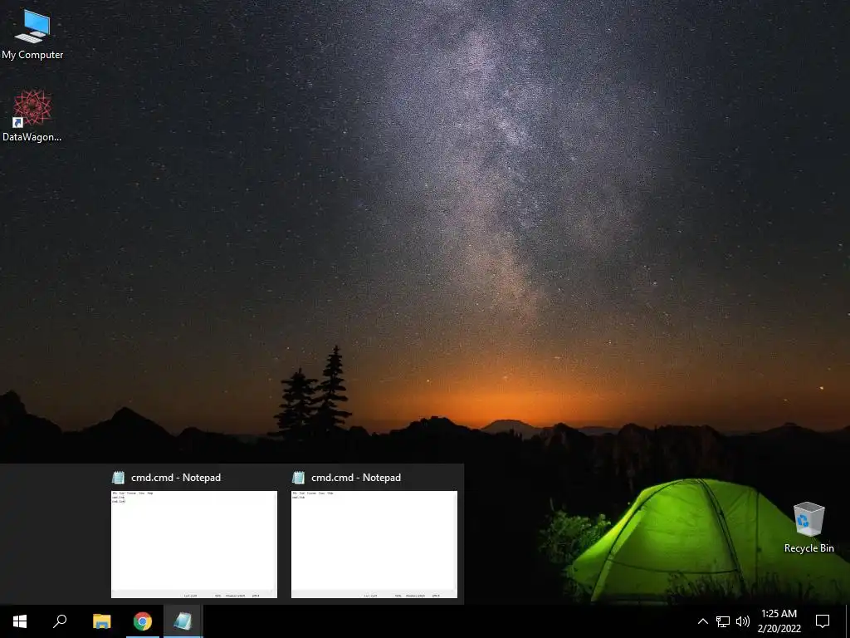
Task: Click the taskbar search magnifier
Action: coord(60,621)
